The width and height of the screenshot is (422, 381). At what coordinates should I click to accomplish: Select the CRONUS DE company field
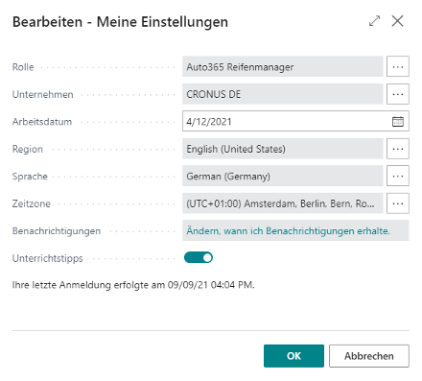(x=283, y=94)
